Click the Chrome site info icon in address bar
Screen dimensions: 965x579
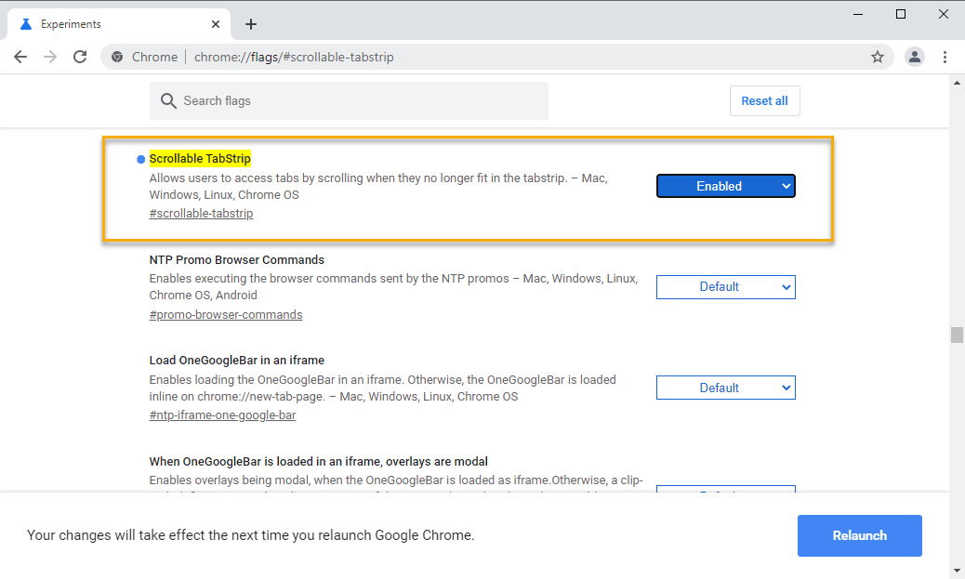coord(117,57)
